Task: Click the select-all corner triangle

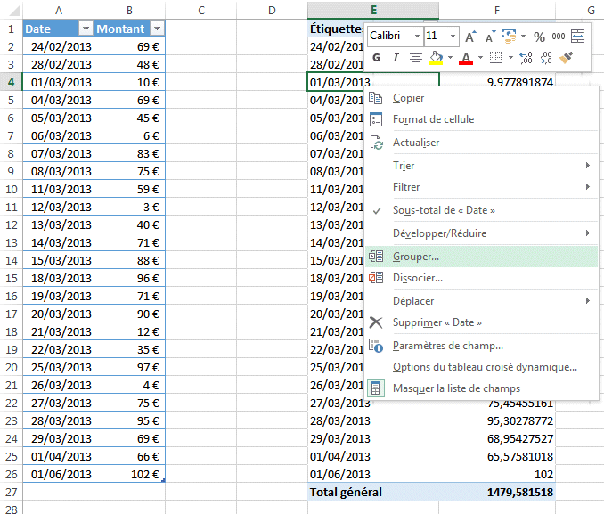Action: point(14,12)
